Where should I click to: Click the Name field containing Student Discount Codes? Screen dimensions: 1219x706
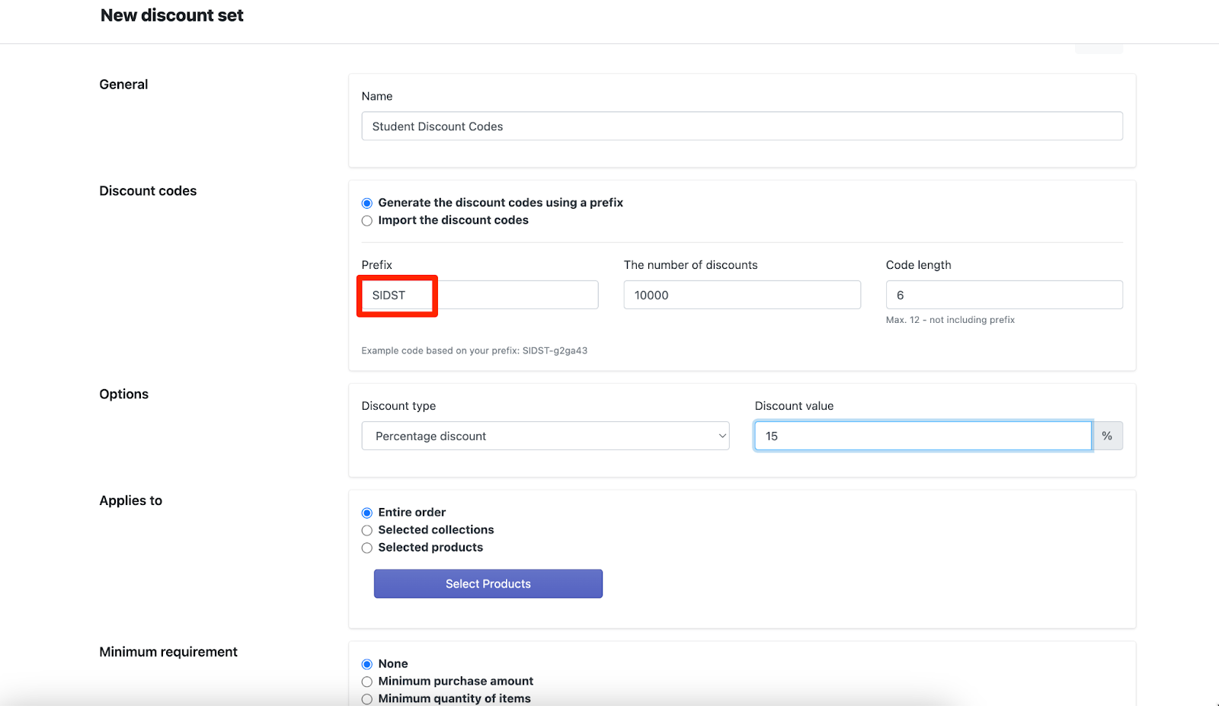(x=741, y=126)
